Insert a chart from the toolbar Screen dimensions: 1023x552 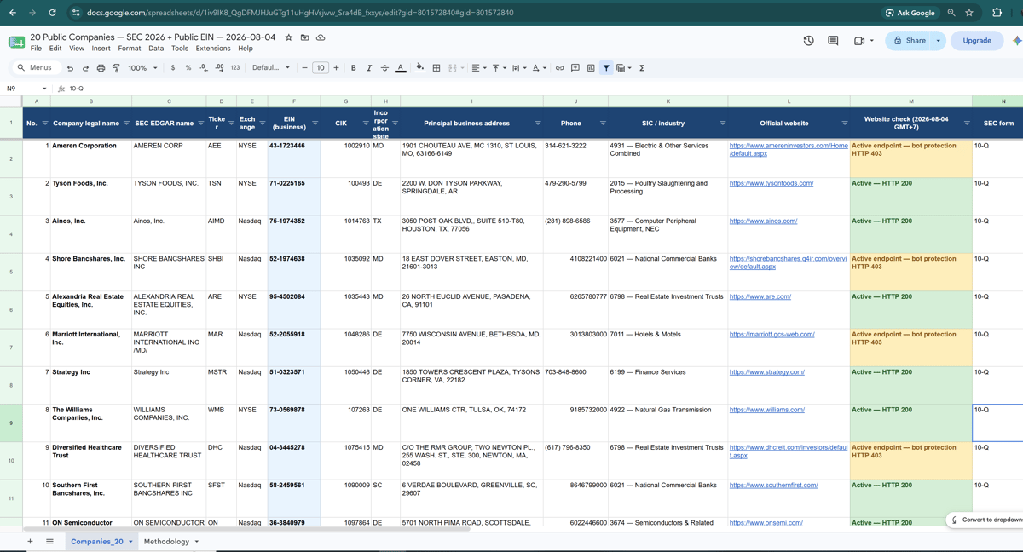click(591, 68)
